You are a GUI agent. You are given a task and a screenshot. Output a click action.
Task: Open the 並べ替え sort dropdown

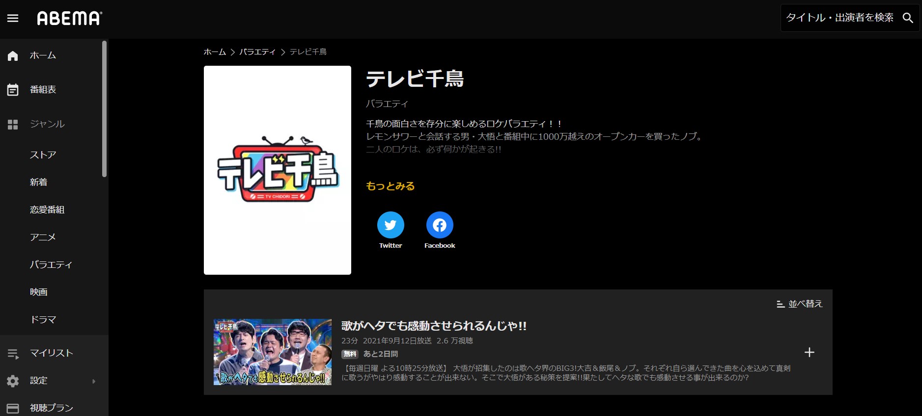point(799,304)
